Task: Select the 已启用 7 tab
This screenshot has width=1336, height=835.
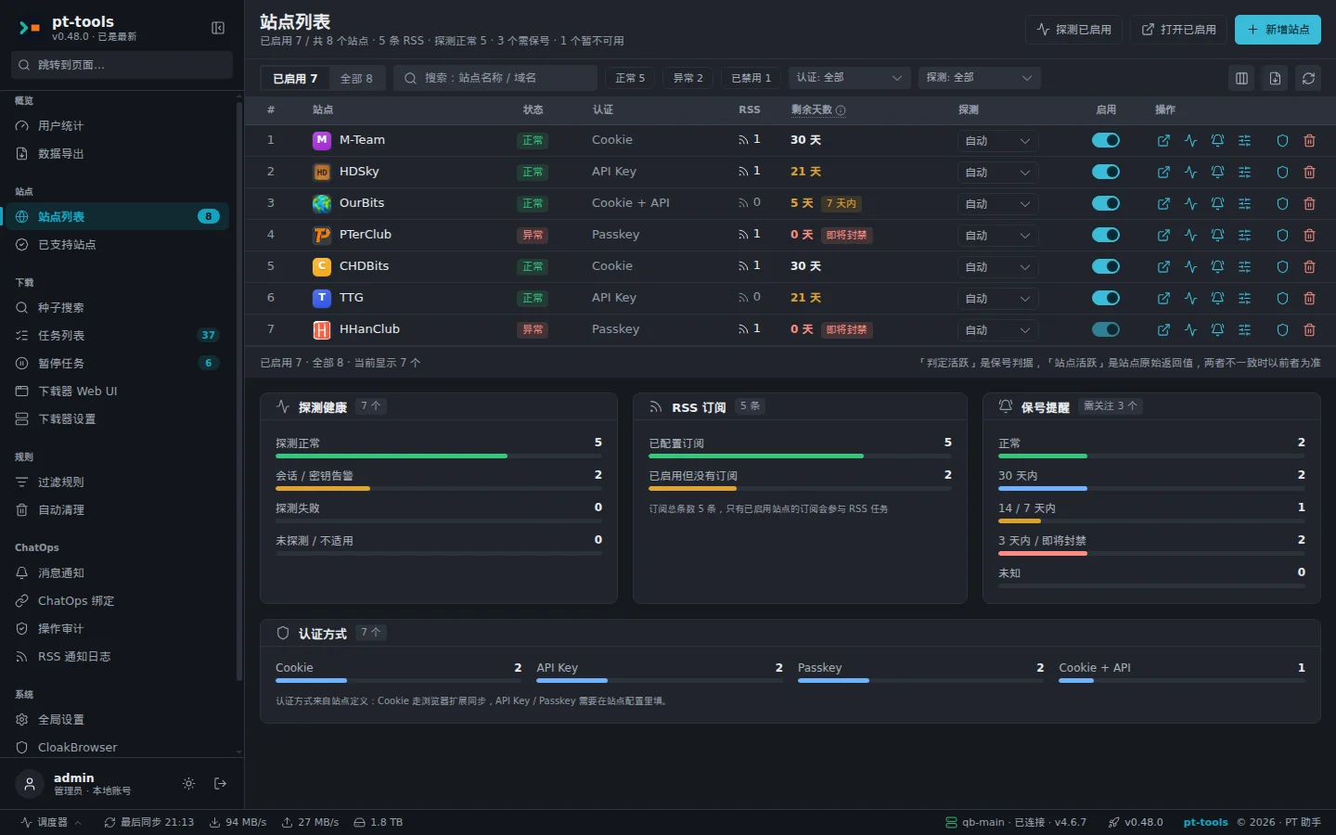Action: (295, 79)
